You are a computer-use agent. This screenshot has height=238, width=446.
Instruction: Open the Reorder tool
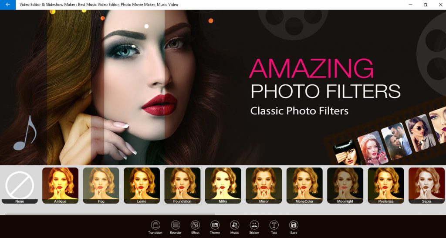(176, 227)
